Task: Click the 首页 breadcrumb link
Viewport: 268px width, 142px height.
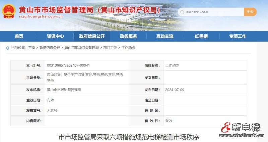Action: [31, 48]
